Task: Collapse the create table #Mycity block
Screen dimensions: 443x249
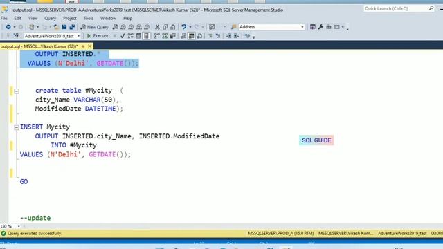Action: (x=17, y=91)
